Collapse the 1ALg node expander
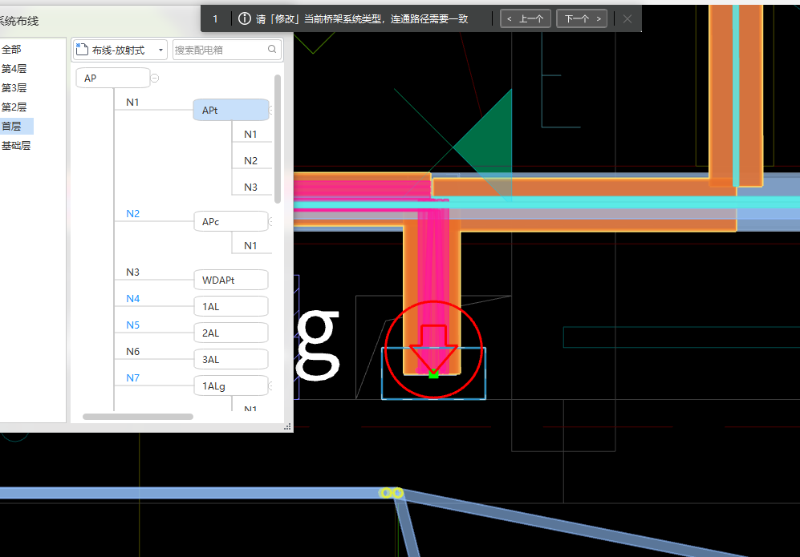This screenshot has width=800, height=557. pyautogui.click(x=270, y=386)
